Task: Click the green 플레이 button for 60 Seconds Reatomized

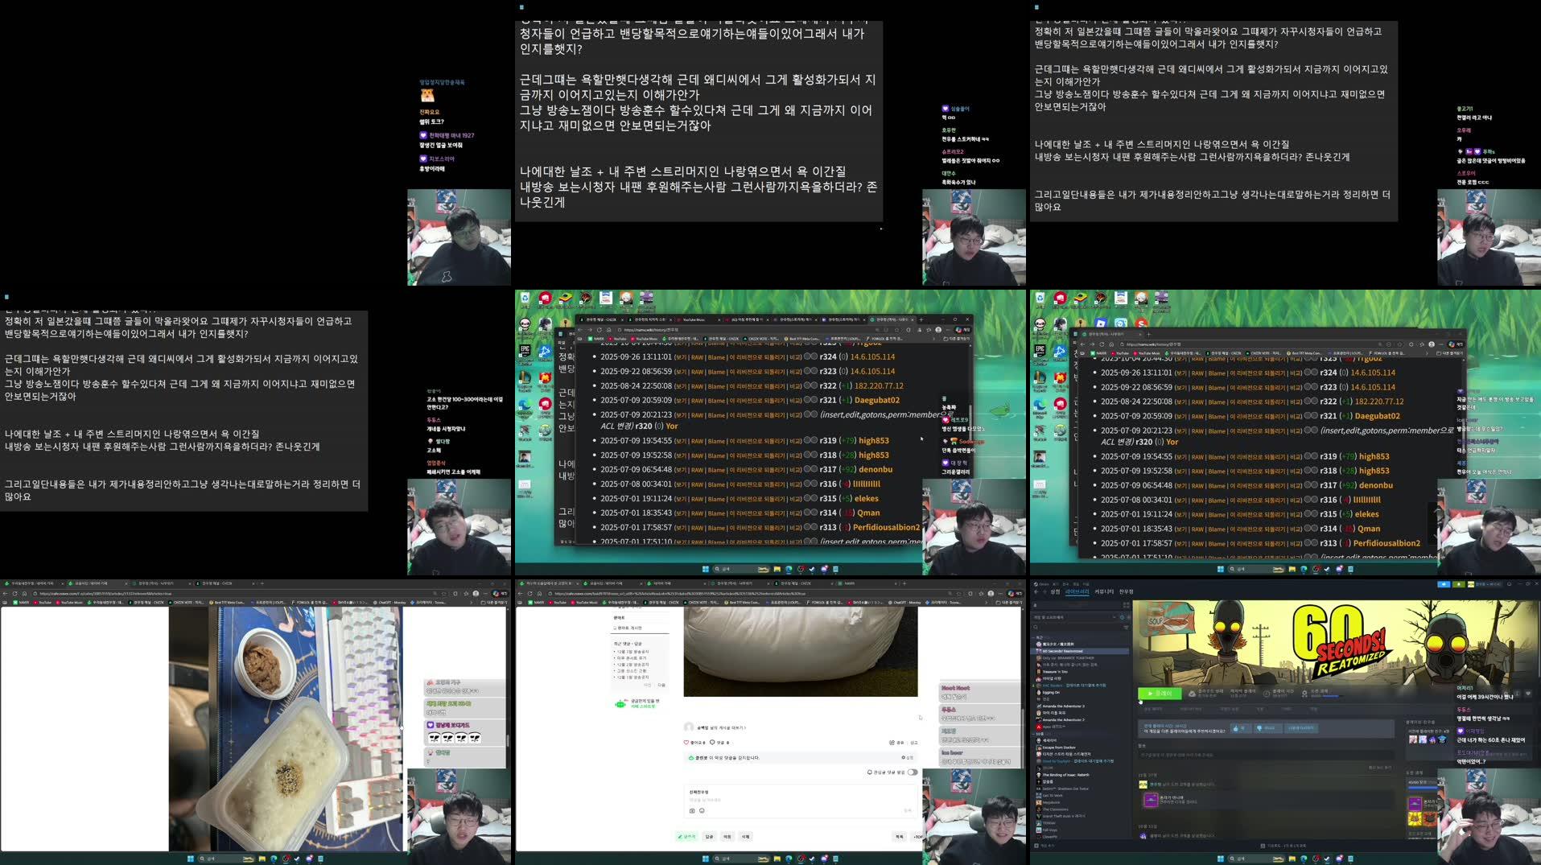Action: click(x=1159, y=694)
